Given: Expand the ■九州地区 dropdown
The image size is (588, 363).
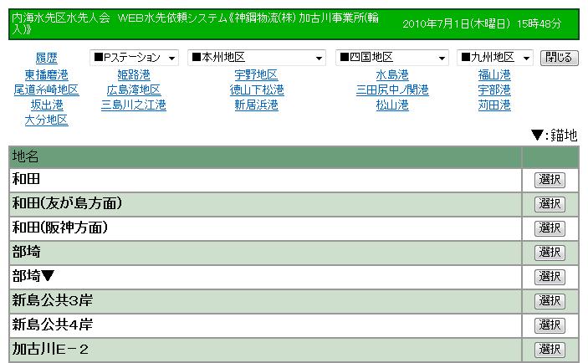Looking at the screenshot, I should pos(495,58).
